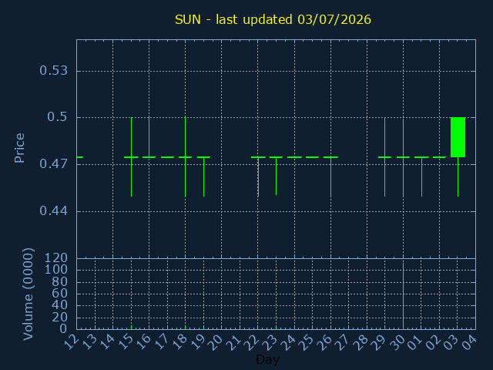Screen dimensions: 493x370
Task: Click day 26 candlestick lower wick
Action: (330, 177)
